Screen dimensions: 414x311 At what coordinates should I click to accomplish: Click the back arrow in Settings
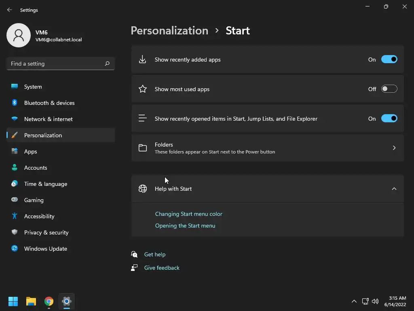[10, 10]
